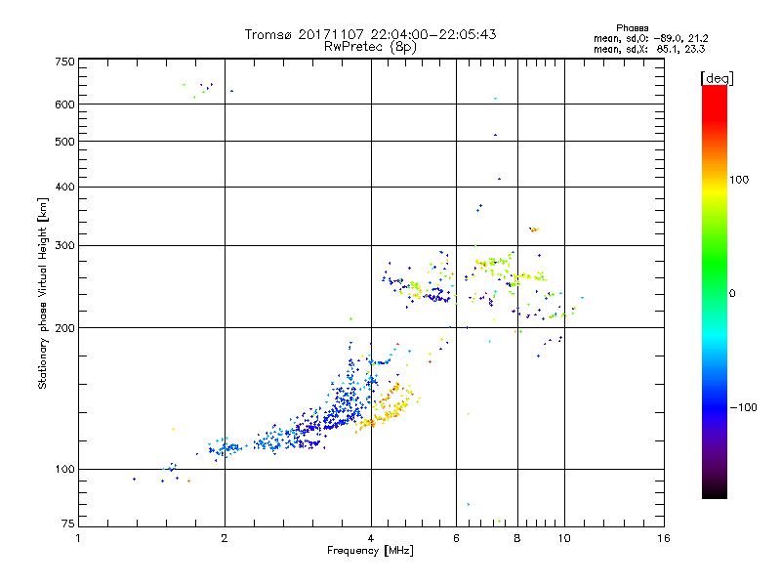Click the x-axis '16' tick label

664,539
